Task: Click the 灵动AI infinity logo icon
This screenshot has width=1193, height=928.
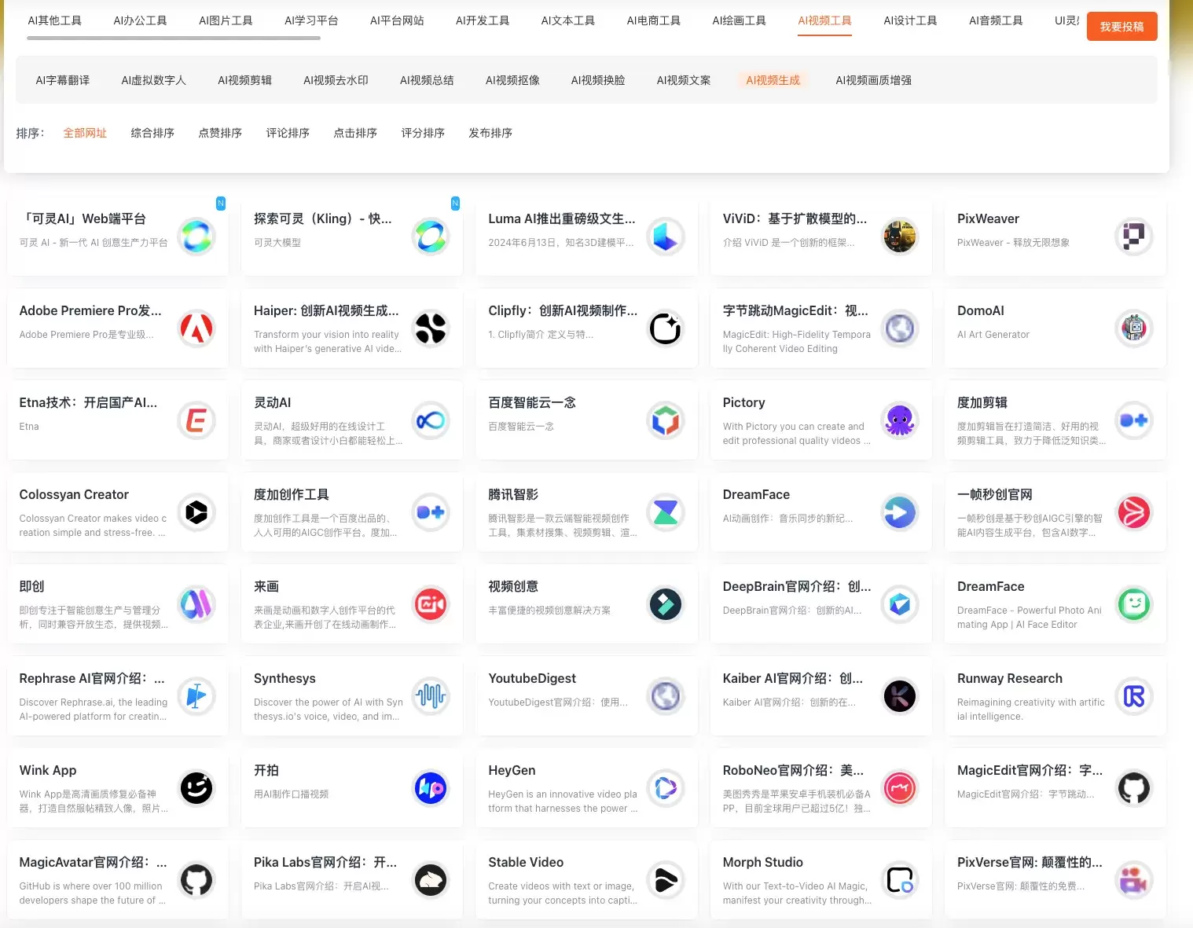Action: click(431, 420)
